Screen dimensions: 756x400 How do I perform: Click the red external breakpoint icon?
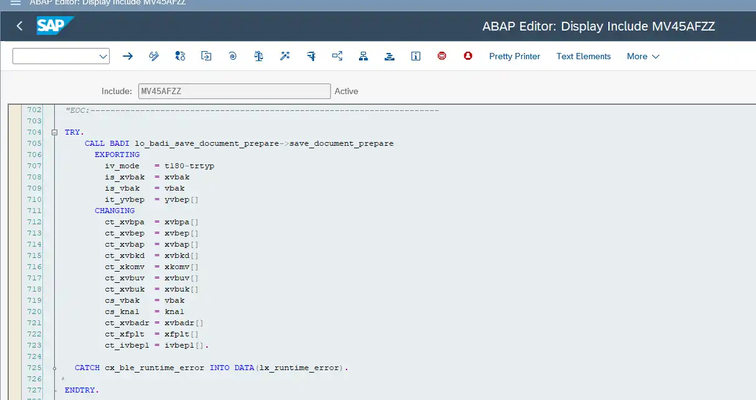(468, 56)
